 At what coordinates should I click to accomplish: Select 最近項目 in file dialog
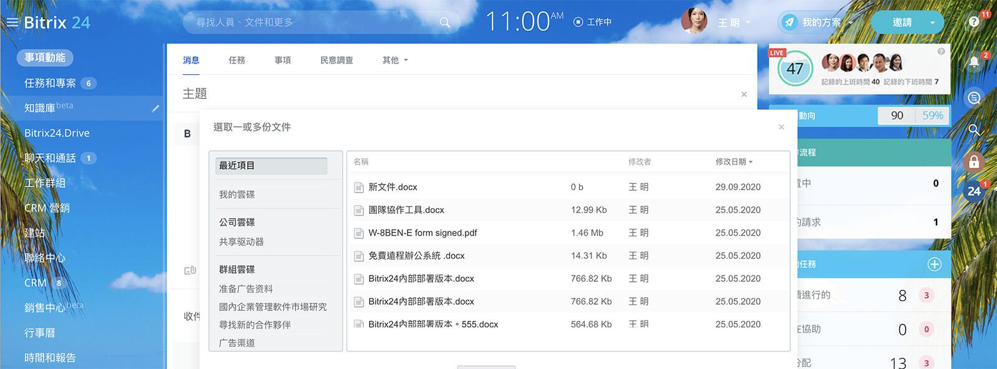coord(271,166)
